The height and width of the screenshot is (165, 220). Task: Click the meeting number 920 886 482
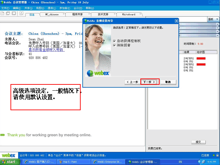[x=38, y=58]
